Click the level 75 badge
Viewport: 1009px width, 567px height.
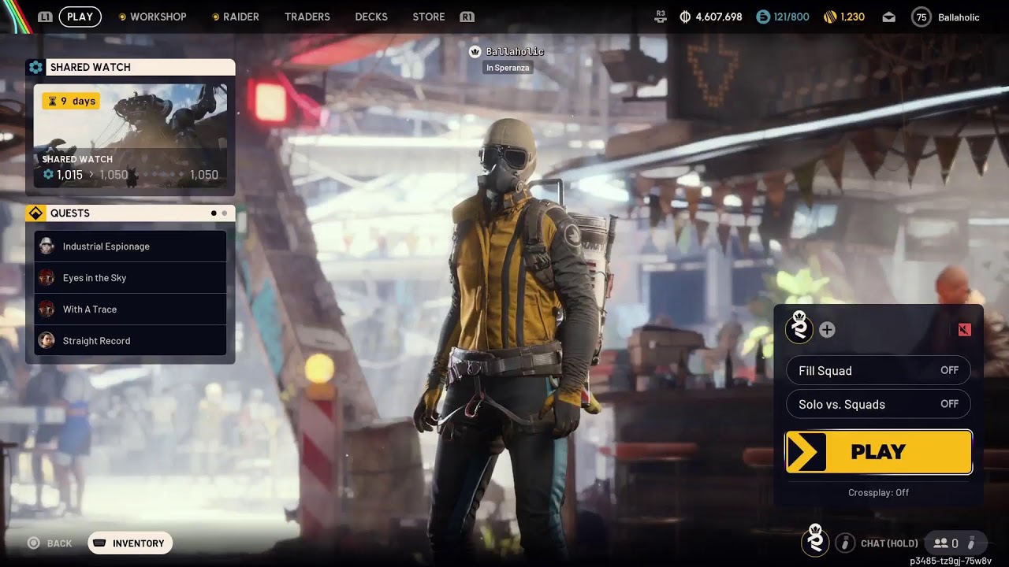[x=921, y=17]
